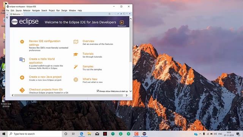The height and width of the screenshot is (137, 243).
Task: Open Checkout projects from Git link
Action: tap(46, 90)
